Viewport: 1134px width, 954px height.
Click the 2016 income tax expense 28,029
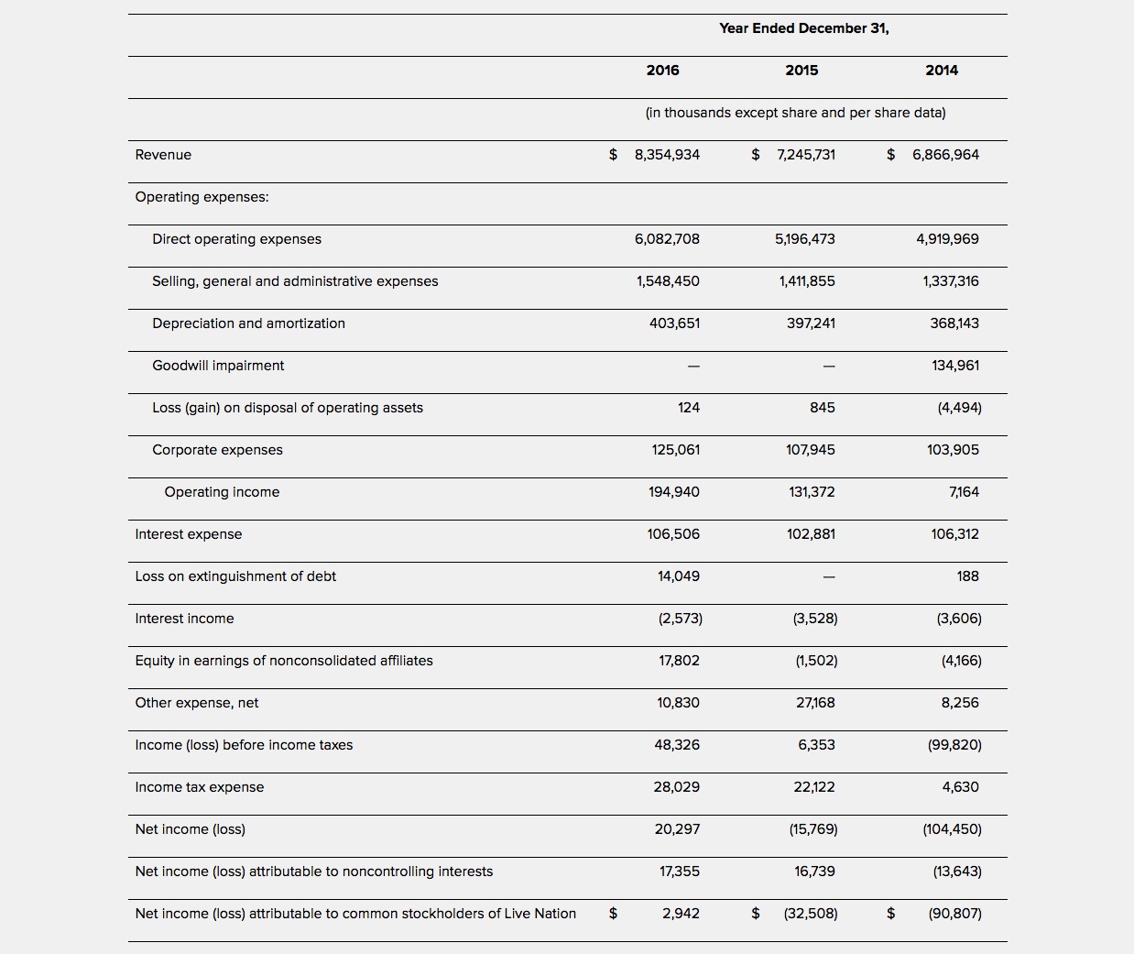click(x=676, y=787)
